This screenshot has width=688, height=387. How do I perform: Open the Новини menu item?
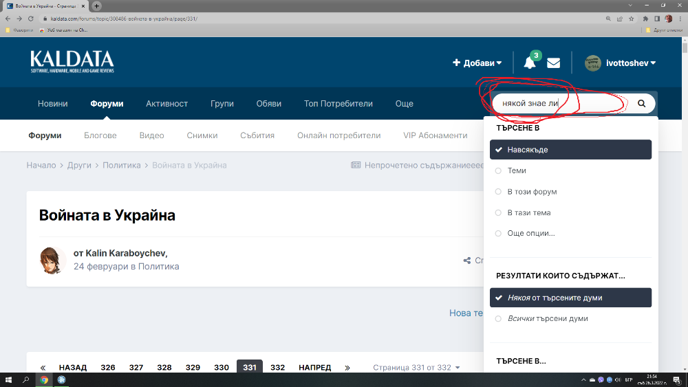click(x=53, y=103)
